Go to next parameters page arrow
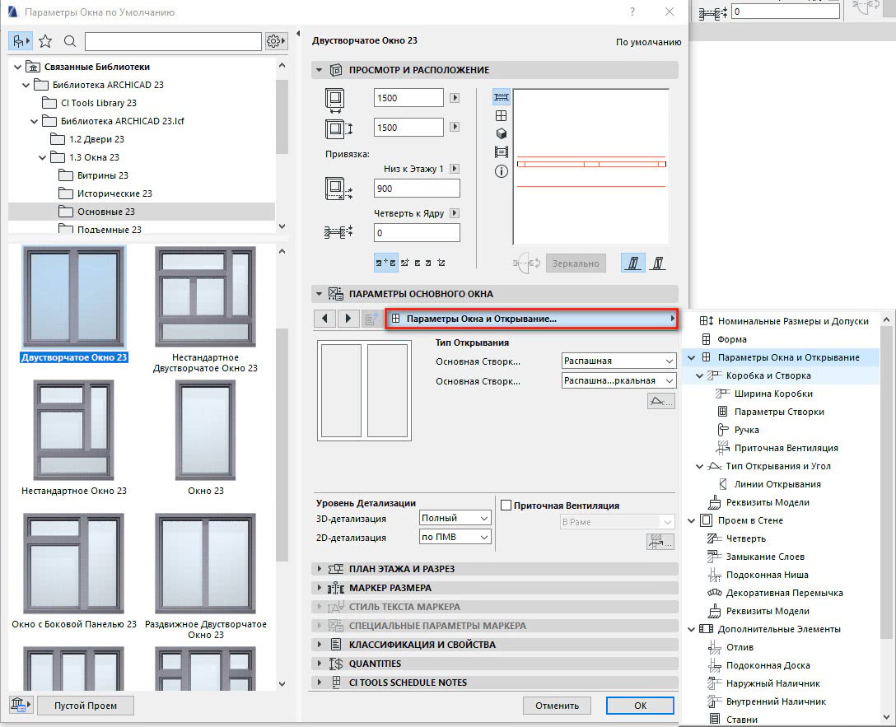The image size is (896, 727). pos(348,319)
